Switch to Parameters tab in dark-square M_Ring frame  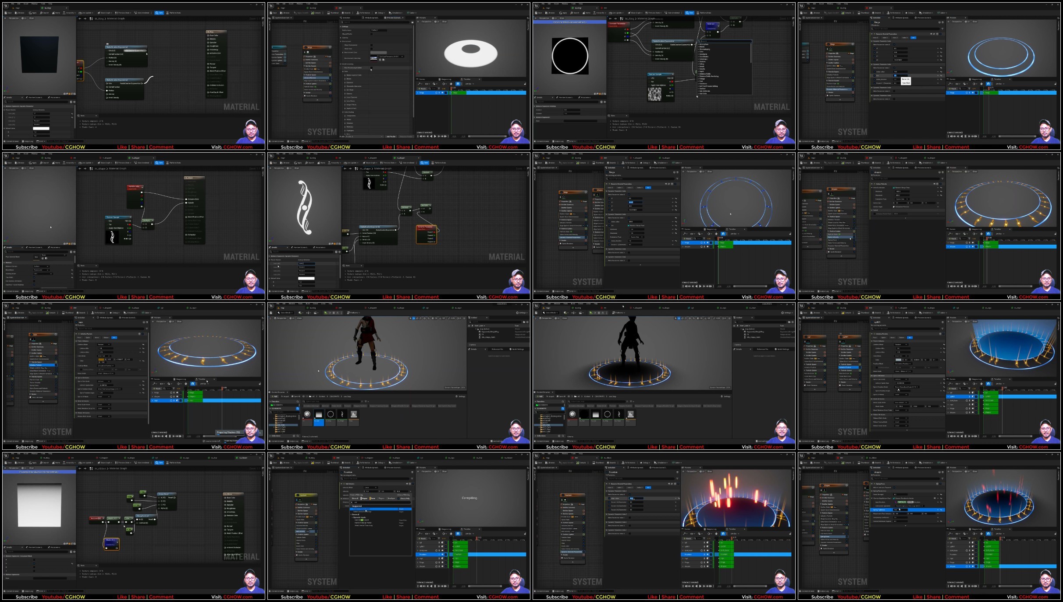(x=55, y=97)
